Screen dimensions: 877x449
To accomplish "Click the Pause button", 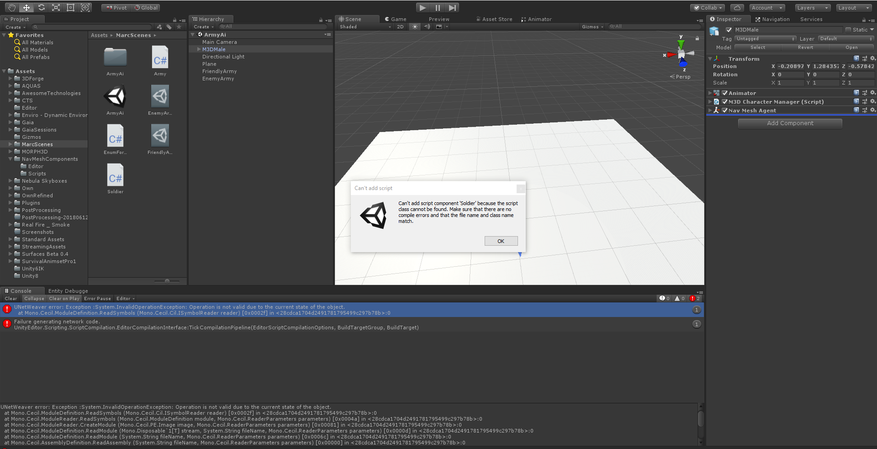I will pos(438,8).
